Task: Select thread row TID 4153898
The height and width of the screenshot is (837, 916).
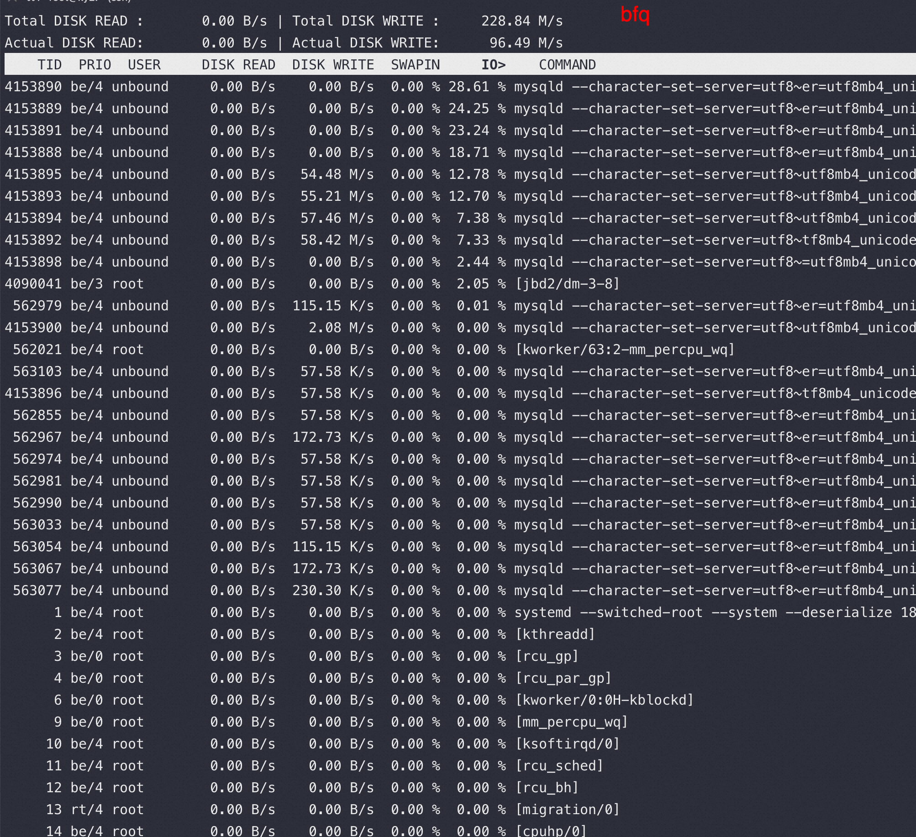Action: pyautogui.click(x=460, y=262)
